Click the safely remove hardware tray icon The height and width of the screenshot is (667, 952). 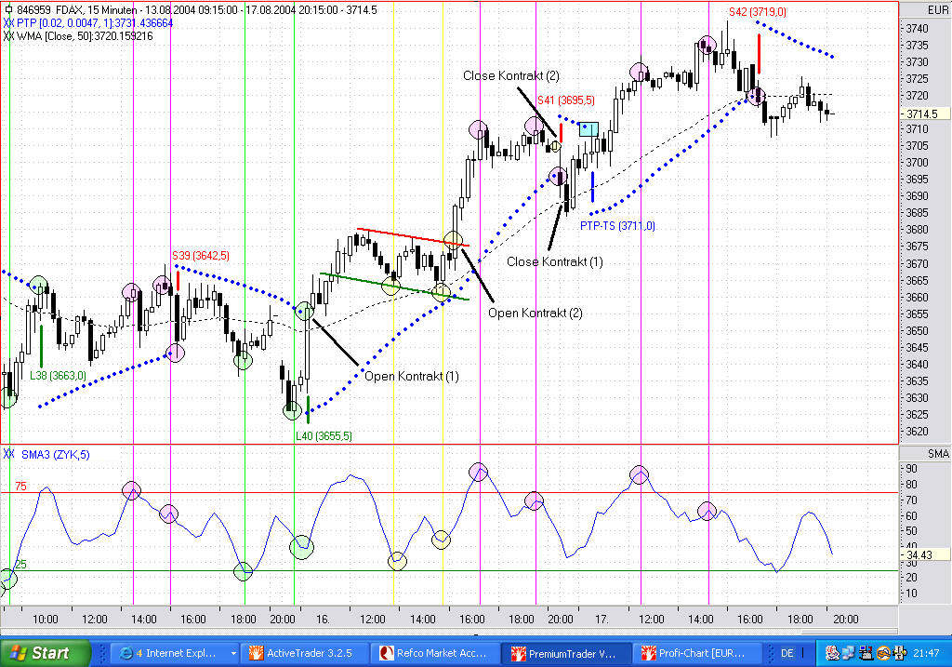point(899,653)
